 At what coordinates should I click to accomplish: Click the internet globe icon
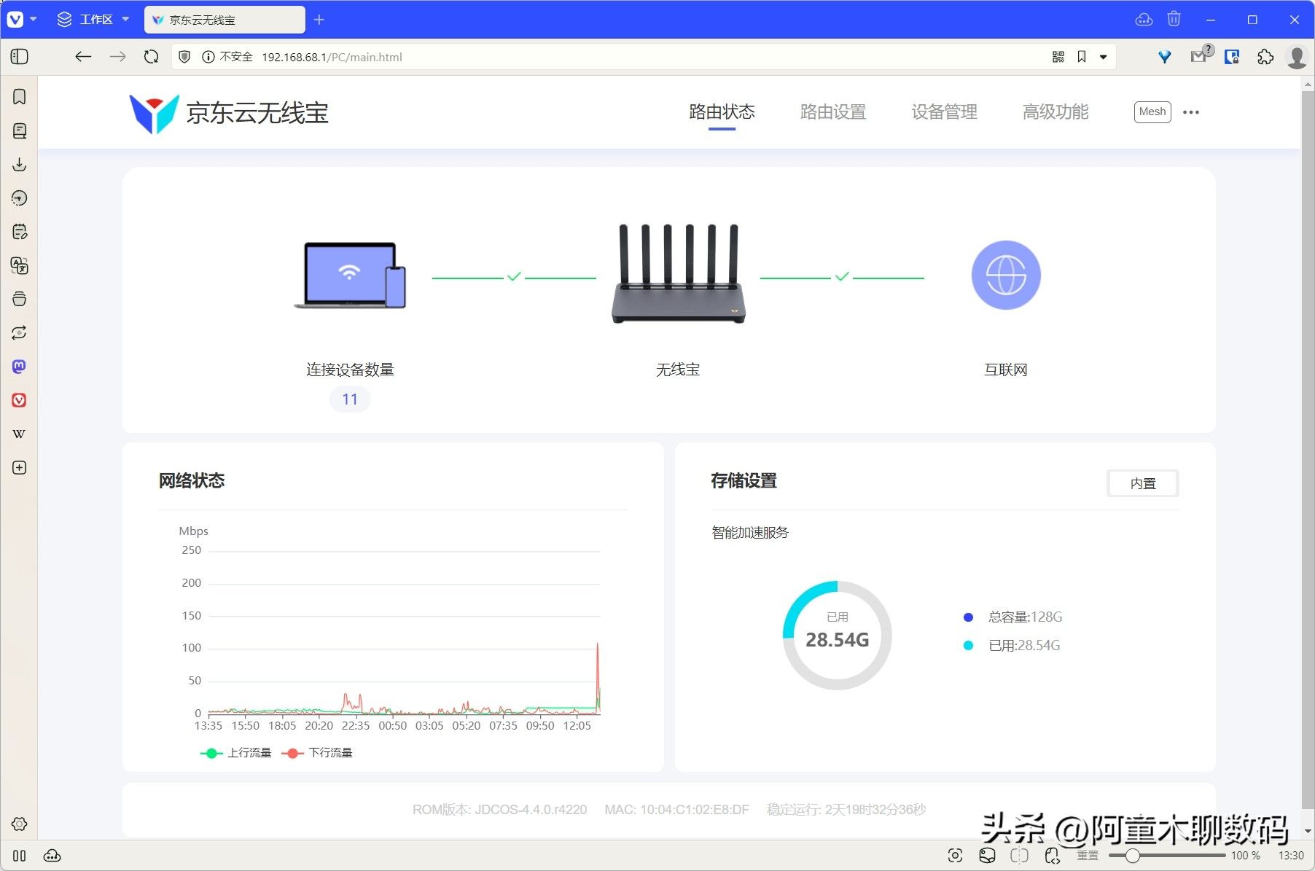[1006, 275]
